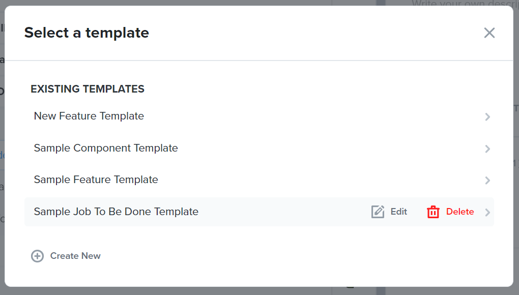
Task: Pick the Sample Feature Template from the list
Action: pyautogui.click(x=96, y=180)
